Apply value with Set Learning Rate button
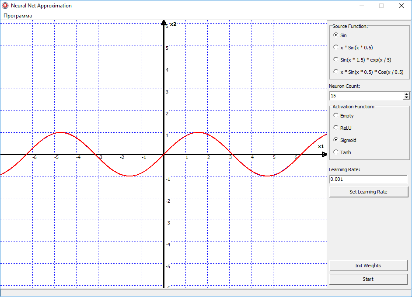Image resolution: width=412 pixels, height=297 pixels. tap(369, 192)
